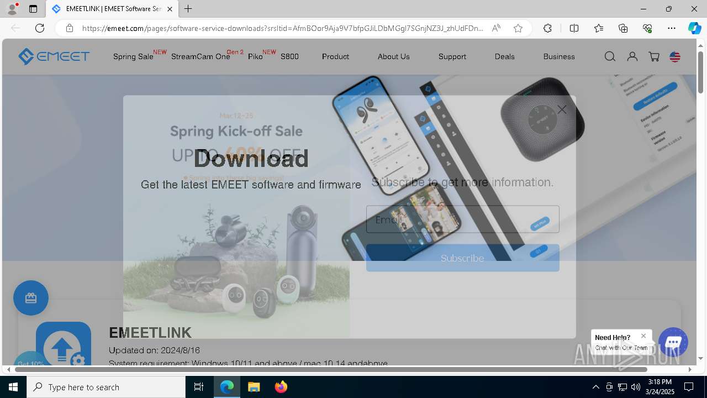
Task: Open the live chat bubble icon
Action: 673,342
